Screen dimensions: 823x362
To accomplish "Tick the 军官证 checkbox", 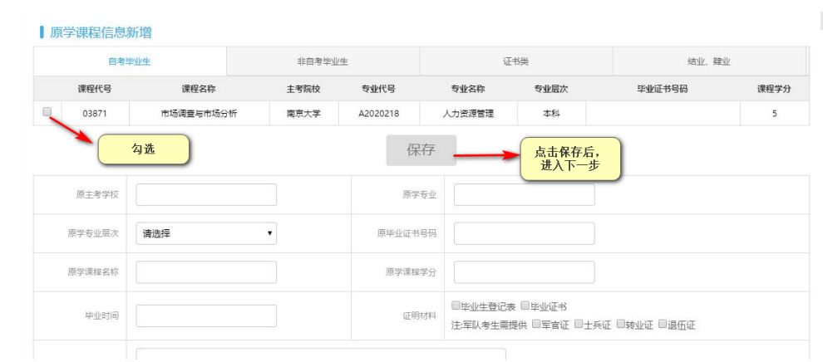I will click(x=536, y=324).
